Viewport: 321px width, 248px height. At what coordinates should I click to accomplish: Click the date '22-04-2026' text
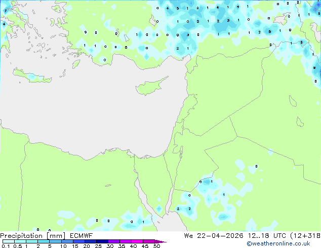click(x=220, y=236)
